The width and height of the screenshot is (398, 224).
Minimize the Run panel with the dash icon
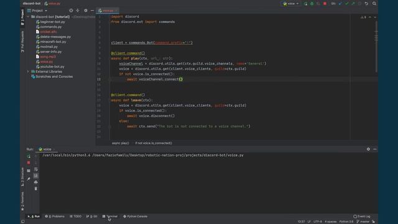pyautogui.click(x=375, y=149)
